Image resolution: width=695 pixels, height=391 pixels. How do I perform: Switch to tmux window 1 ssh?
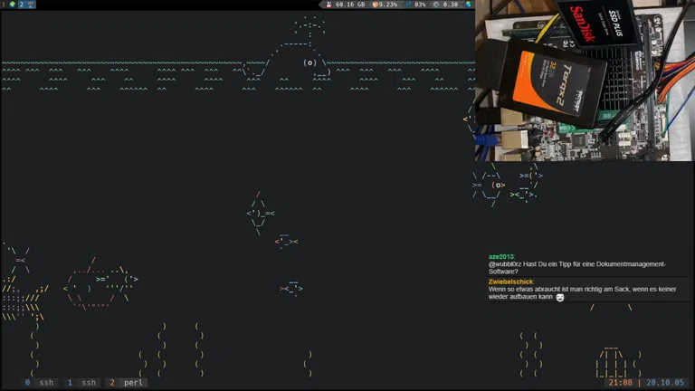click(81, 383)
